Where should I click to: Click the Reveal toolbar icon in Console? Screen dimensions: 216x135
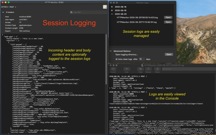[x=113, y=69]
